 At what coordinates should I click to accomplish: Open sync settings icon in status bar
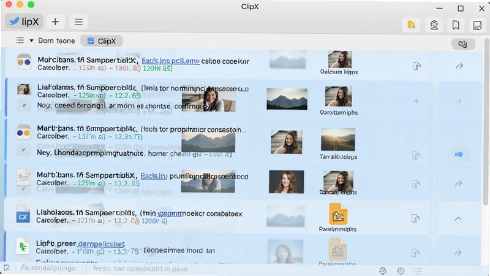pyautogui.click(x=383, y=270)
